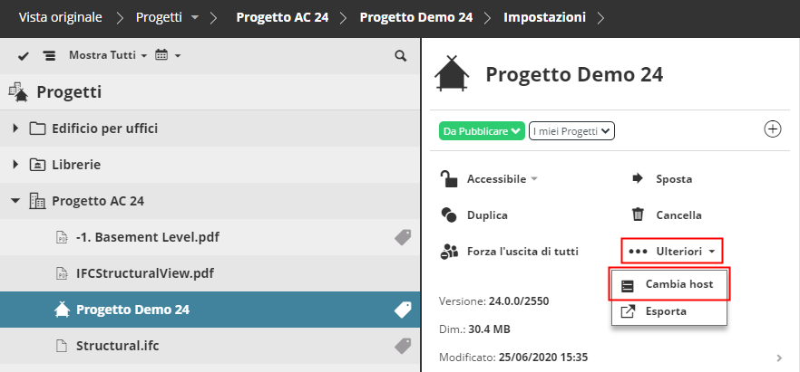Open the I miei Progetti dropdown
The height and width of the screenshot is (372, 800).
[x=571, y=131]
